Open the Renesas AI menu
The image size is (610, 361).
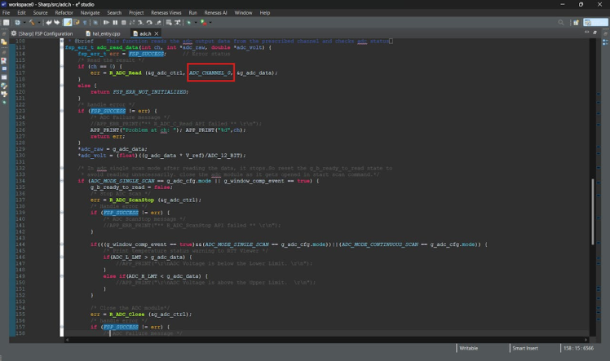pyautogui.click(x=214, y=13)
